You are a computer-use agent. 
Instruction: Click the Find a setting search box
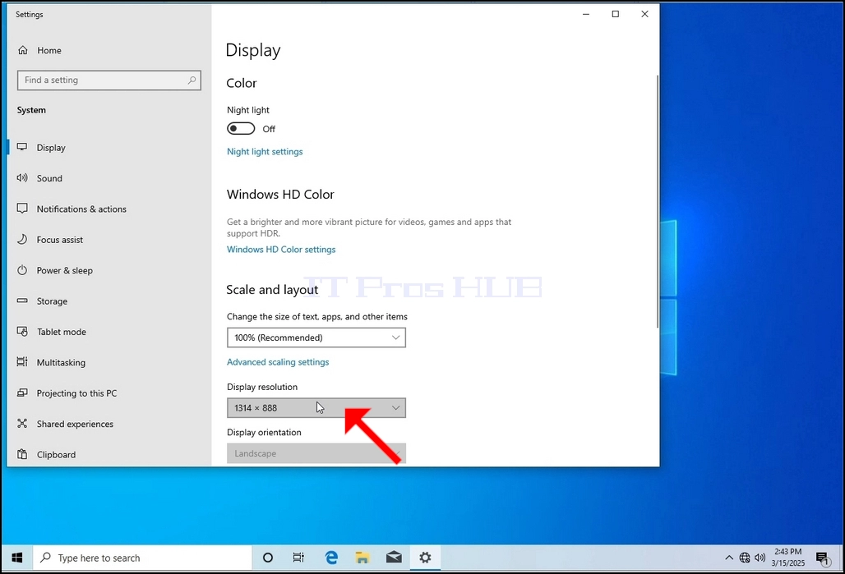(109, 80)
